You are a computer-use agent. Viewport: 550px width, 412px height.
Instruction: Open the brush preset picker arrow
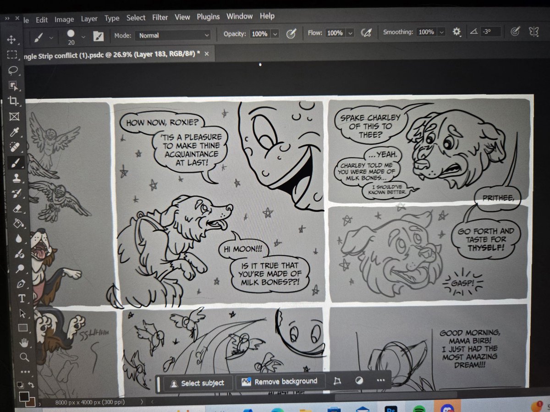coord(83,37)
